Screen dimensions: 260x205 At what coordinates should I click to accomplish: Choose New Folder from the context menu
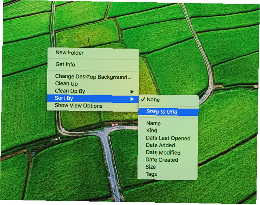(x=93, y=53)
